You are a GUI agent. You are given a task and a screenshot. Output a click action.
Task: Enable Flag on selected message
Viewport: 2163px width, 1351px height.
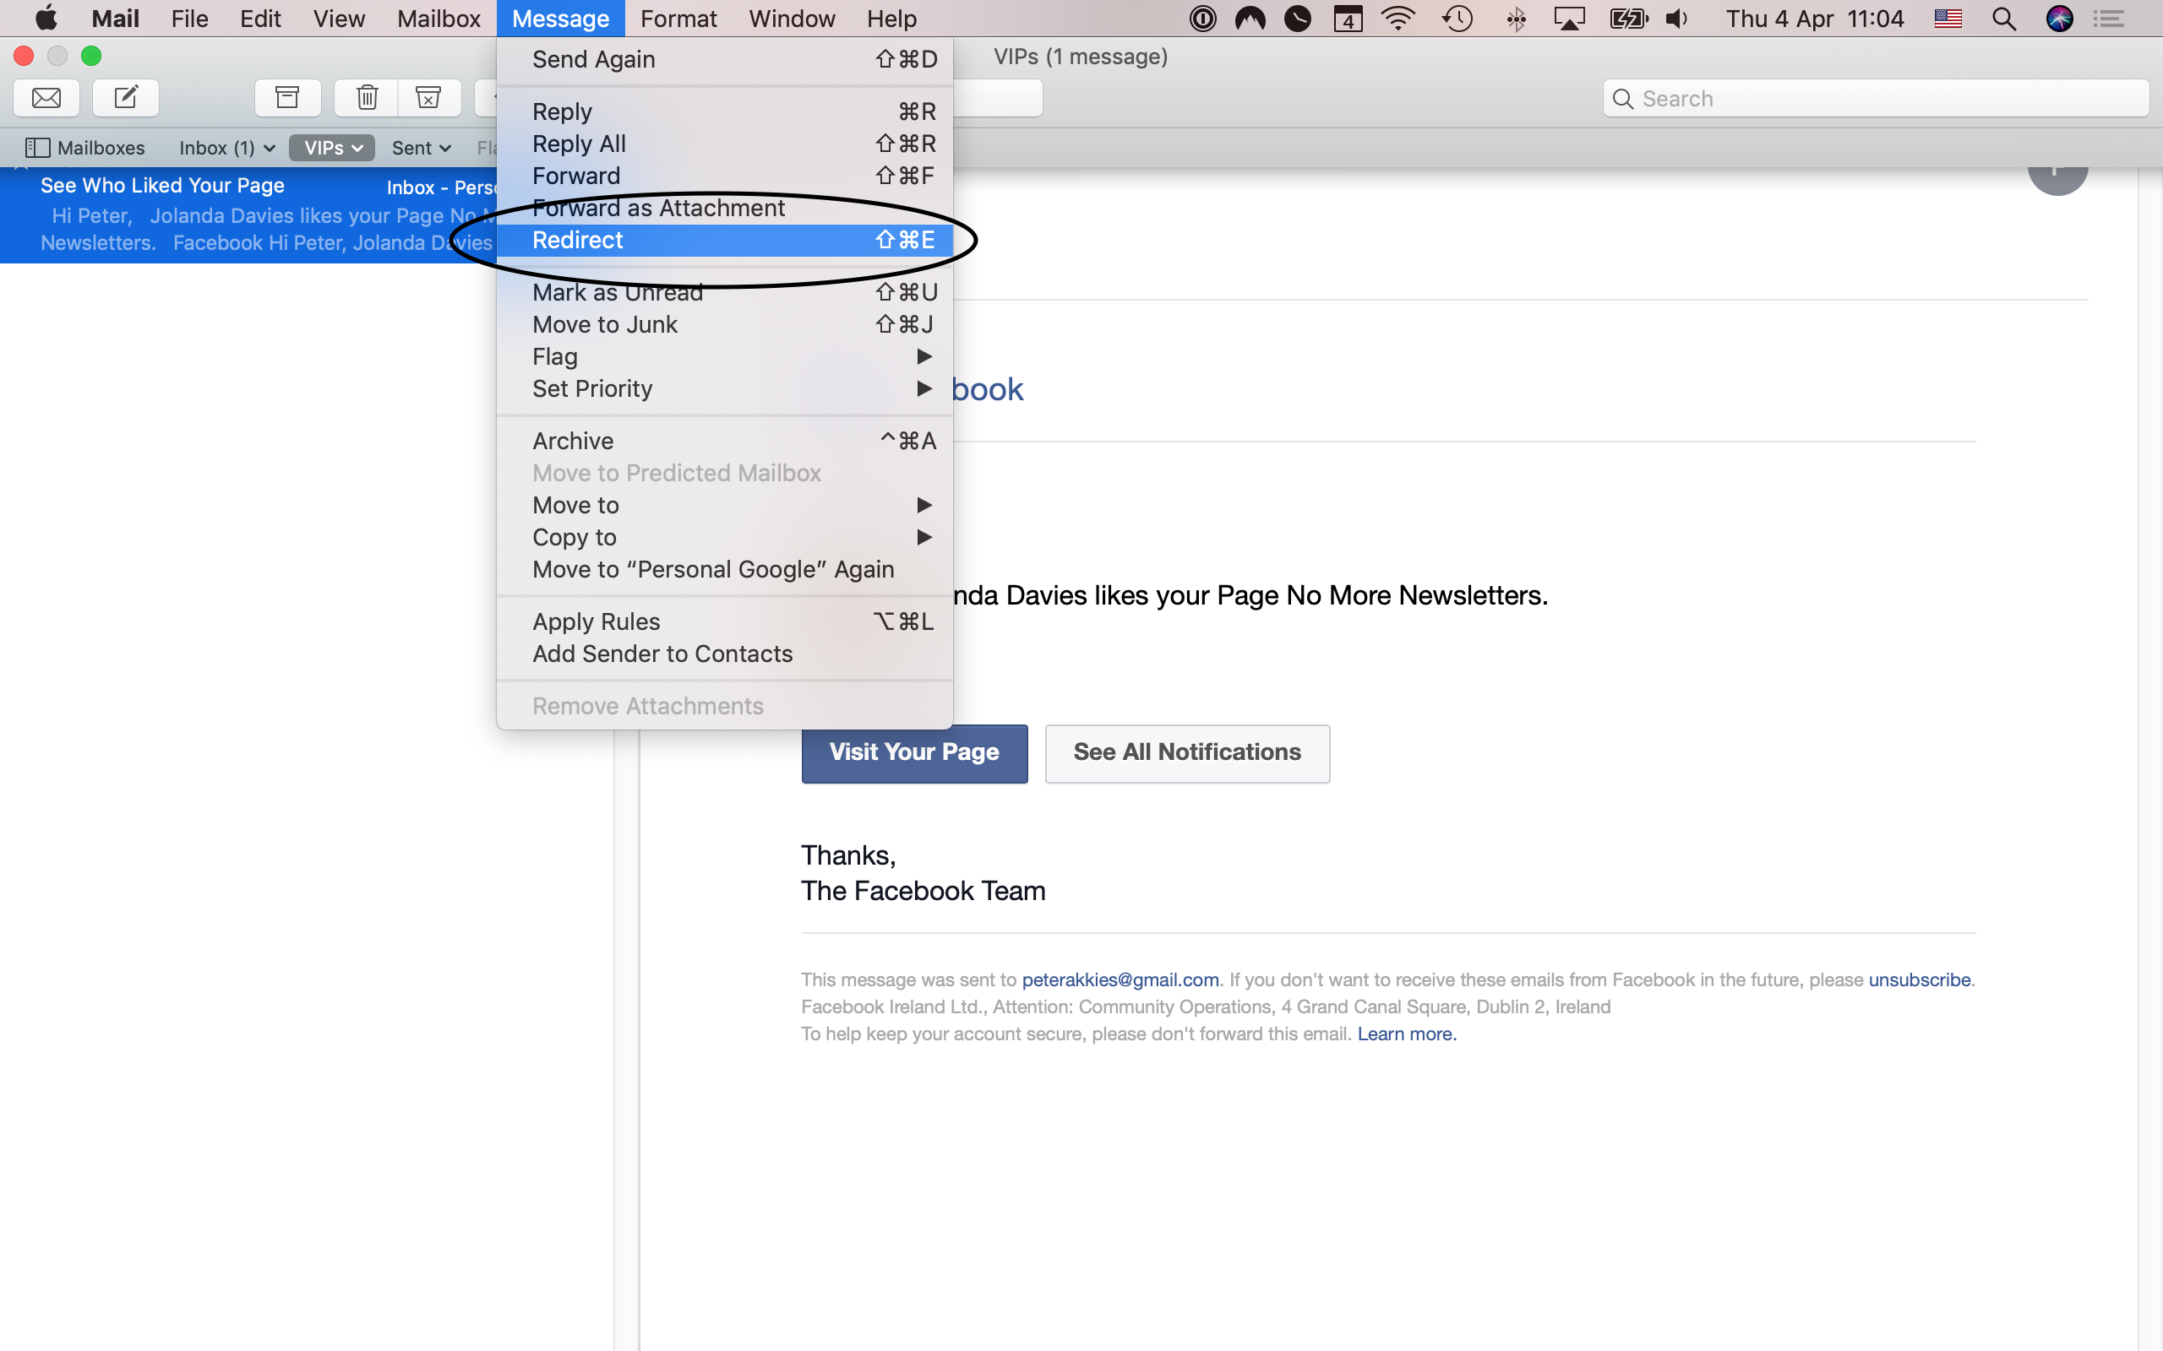point(556,355)
